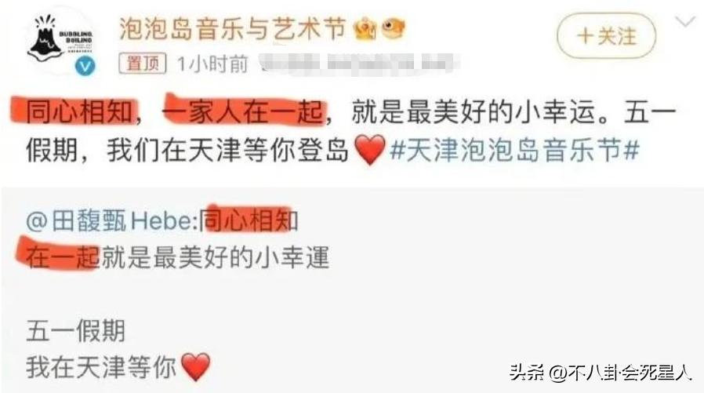Viewport: 704px width, 393px height.
Task: Click the pufferfish badge icon
Action: (x=394, y=28)
